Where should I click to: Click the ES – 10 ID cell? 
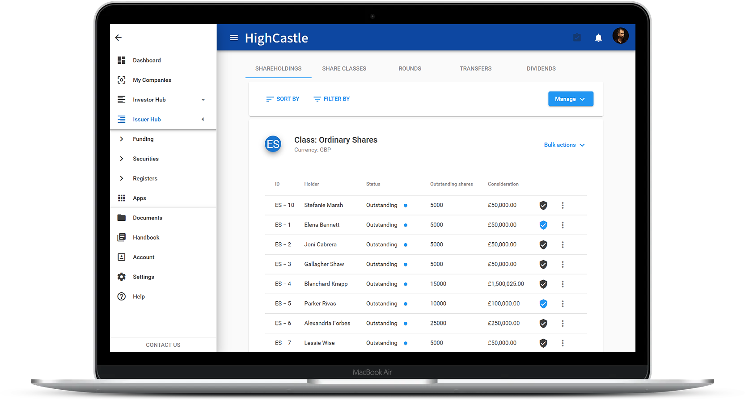[284, 205]
